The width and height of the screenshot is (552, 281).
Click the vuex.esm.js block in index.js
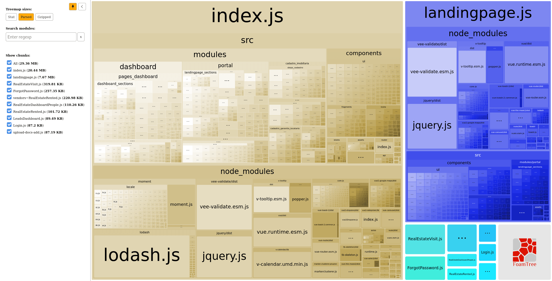coord(393,238)
